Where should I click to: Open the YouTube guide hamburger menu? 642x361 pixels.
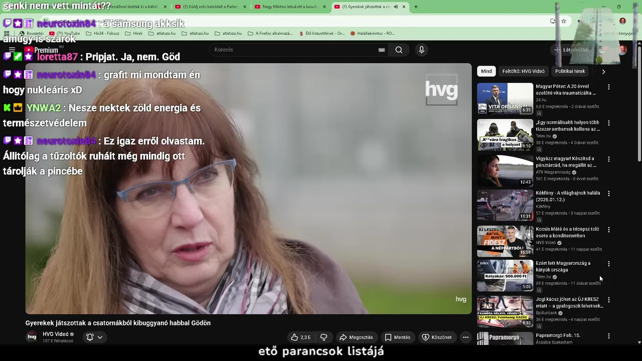[12, 50]
